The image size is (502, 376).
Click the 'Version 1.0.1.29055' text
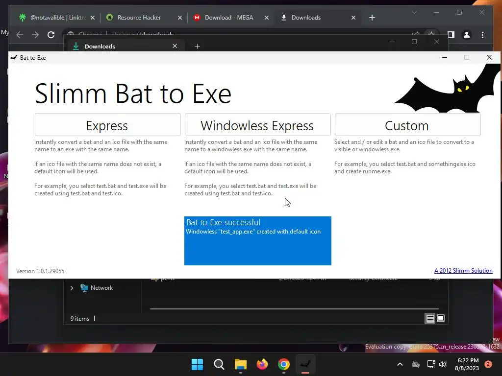coord(40,271)
